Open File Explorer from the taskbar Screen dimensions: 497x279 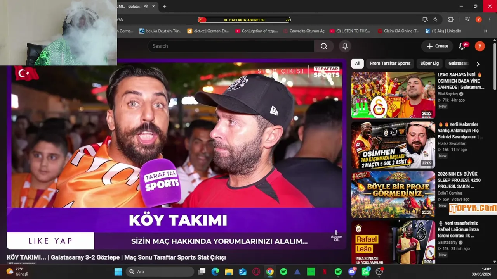coord(229,272)
